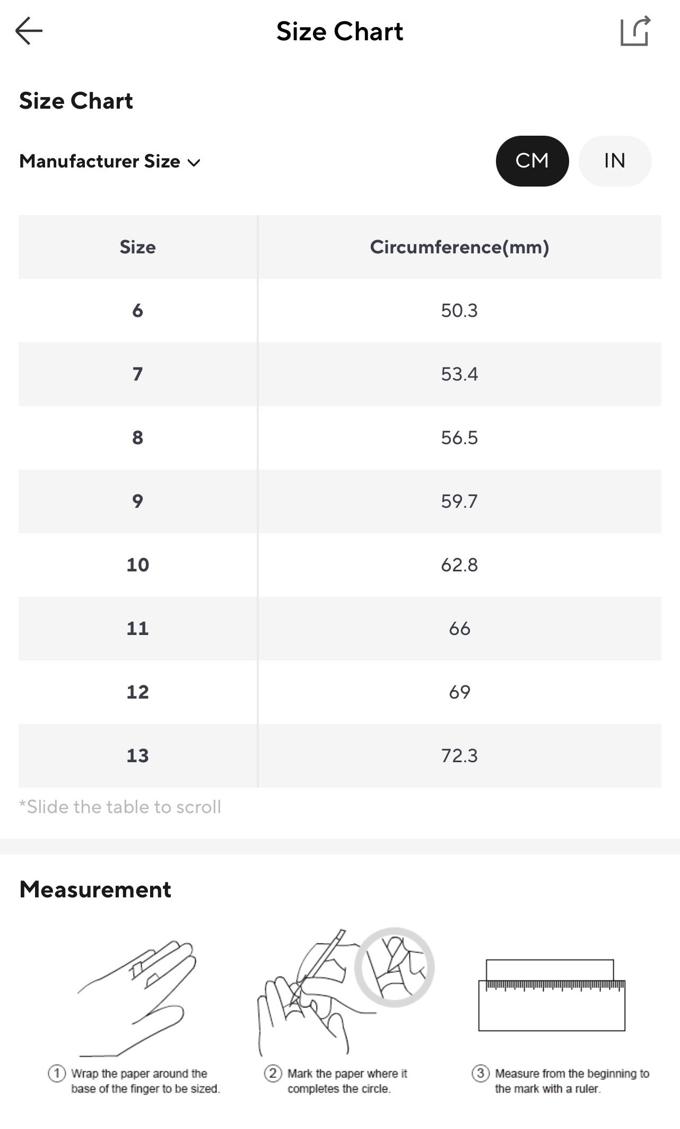This screenshot has height=1129, width=680.
Task: Switch units to CM
Action: click(x=532, y=161)
